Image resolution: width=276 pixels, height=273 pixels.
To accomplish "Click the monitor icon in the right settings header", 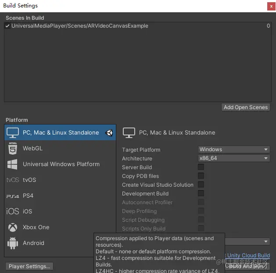I will [129, 133].
